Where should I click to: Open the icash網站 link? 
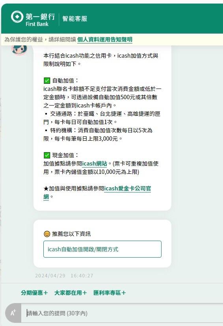95,164
